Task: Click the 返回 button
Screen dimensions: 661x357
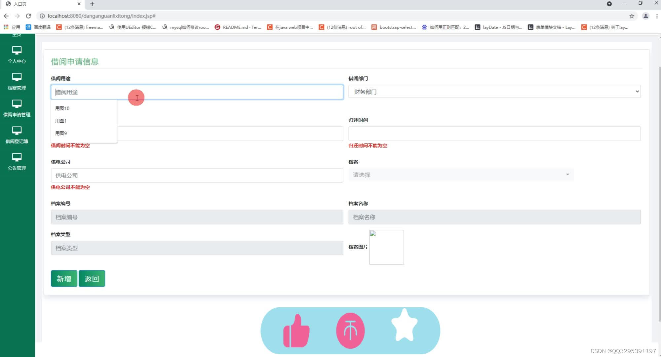Action: [x=92, y=278]
